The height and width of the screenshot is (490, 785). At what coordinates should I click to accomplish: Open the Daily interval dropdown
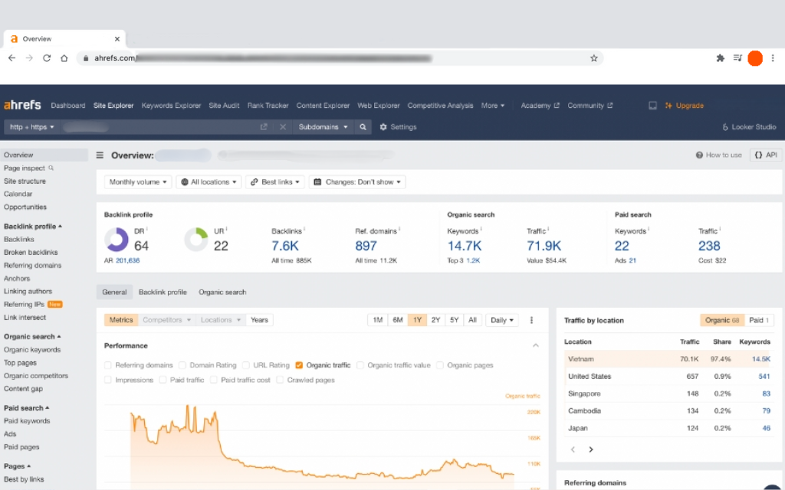(x=501, y=320)
